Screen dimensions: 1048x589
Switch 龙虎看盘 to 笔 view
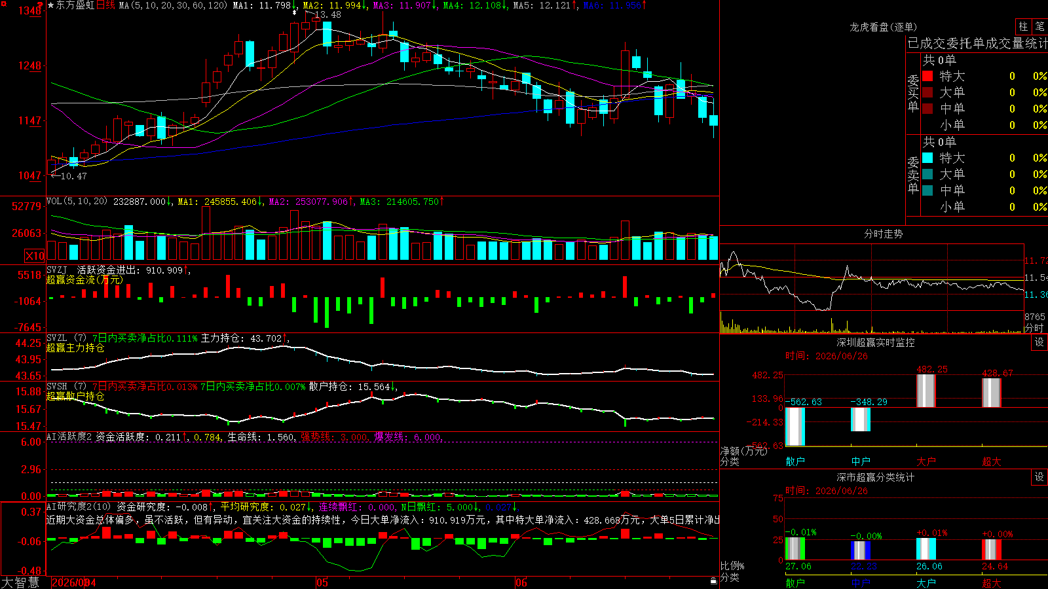click(1039, 26)
